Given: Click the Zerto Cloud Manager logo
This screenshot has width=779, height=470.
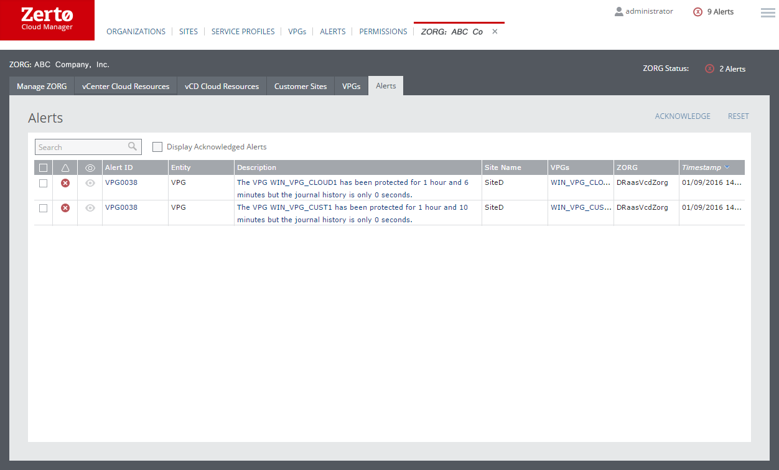Looking at the screenshot, I should [47, 20].
